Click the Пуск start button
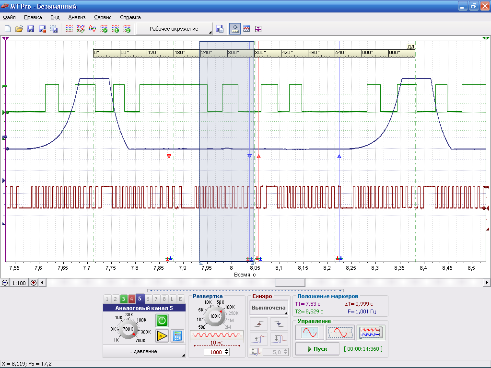This screenshot has height=368, width=491. point(317,349)
